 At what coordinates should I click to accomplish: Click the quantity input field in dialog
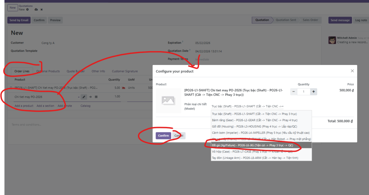[x=303, y=92]
